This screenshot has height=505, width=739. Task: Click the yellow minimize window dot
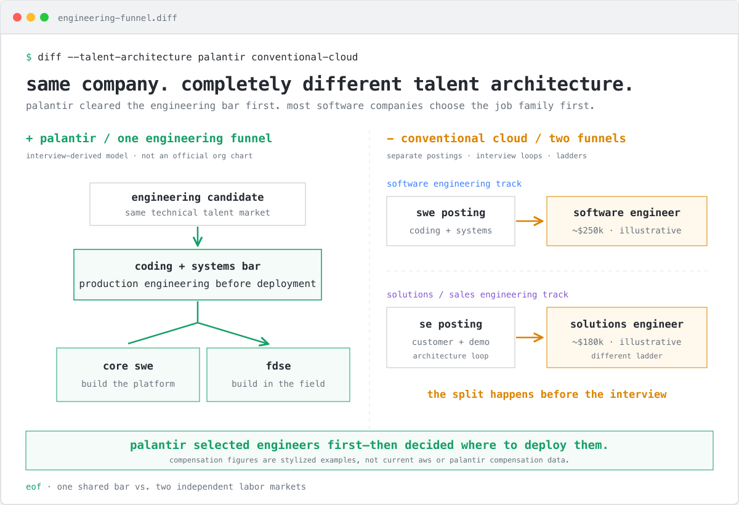[31, 17]
